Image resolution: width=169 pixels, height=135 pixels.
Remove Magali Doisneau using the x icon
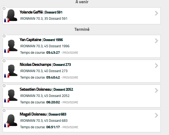[4, 110]
